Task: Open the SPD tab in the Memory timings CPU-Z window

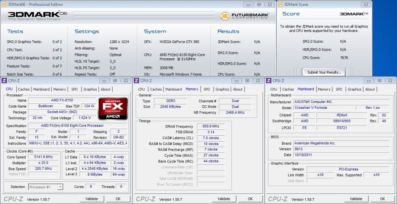Action: point(207,89)
